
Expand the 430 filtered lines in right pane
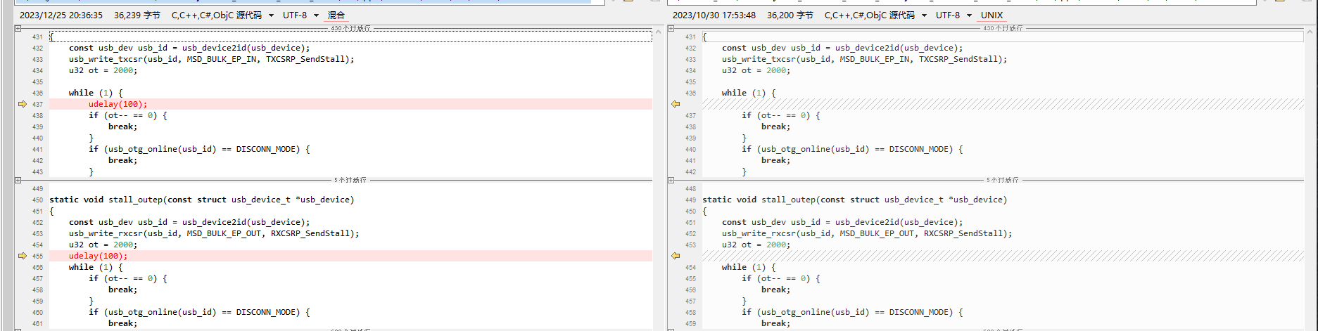[x=671, y=29]
